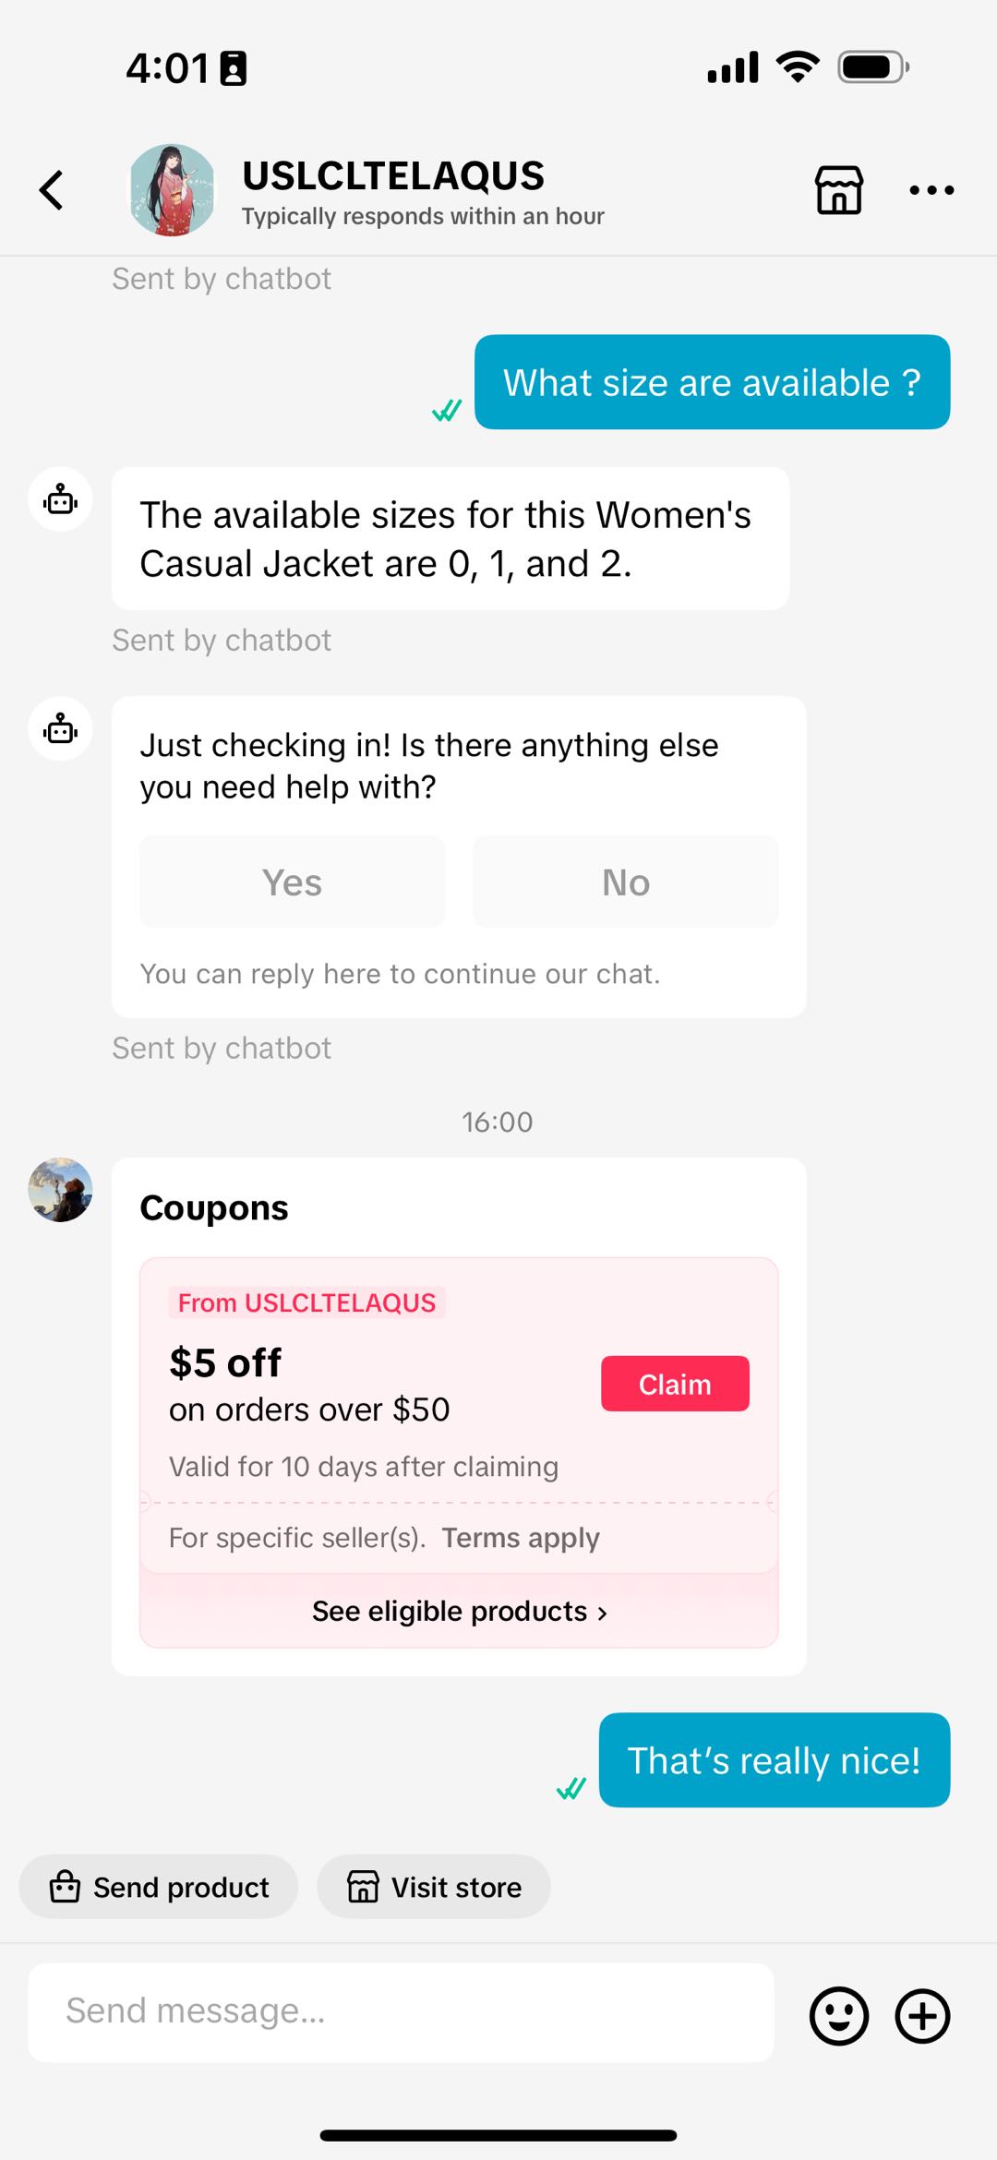The image size is (997, 2160).
Task: Focus the Send message input field
Action: (401, 2012)
